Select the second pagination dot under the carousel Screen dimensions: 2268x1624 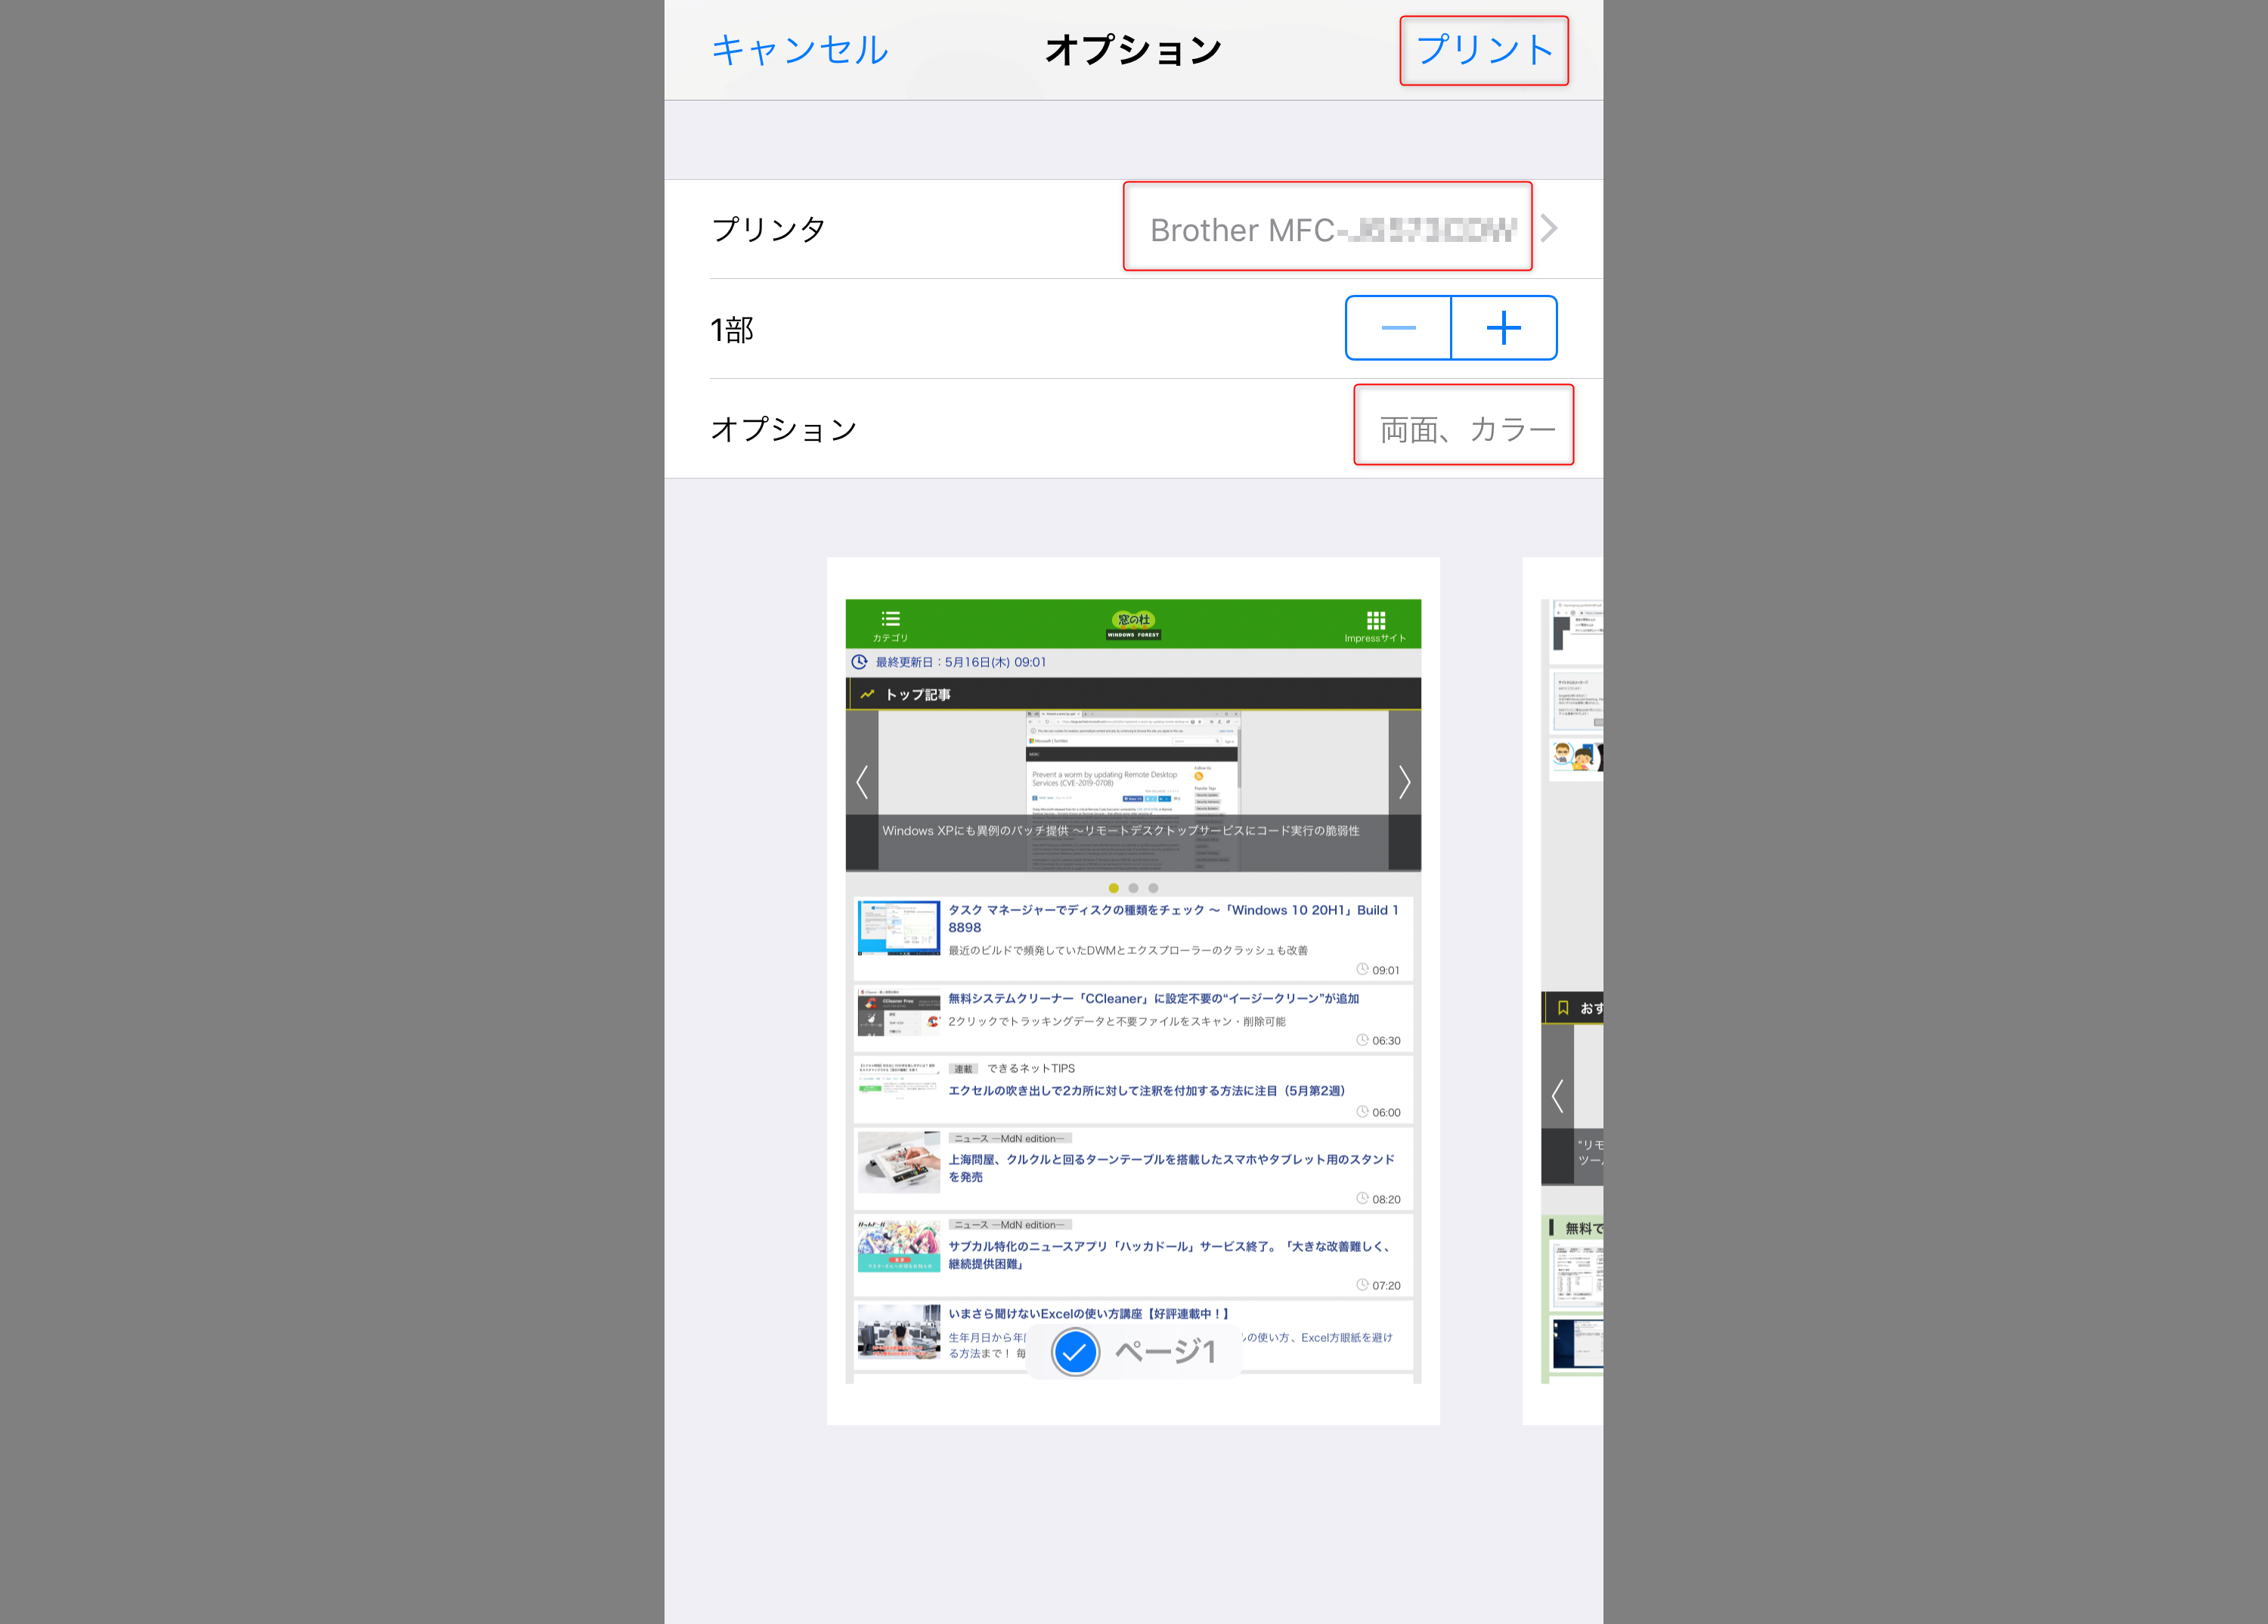tap(1134, 888)
